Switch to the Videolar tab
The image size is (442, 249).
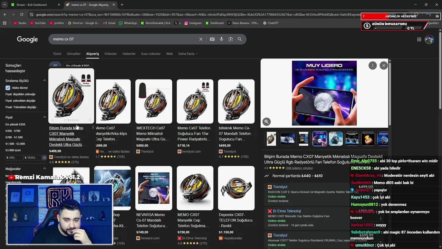click(110, 54)
